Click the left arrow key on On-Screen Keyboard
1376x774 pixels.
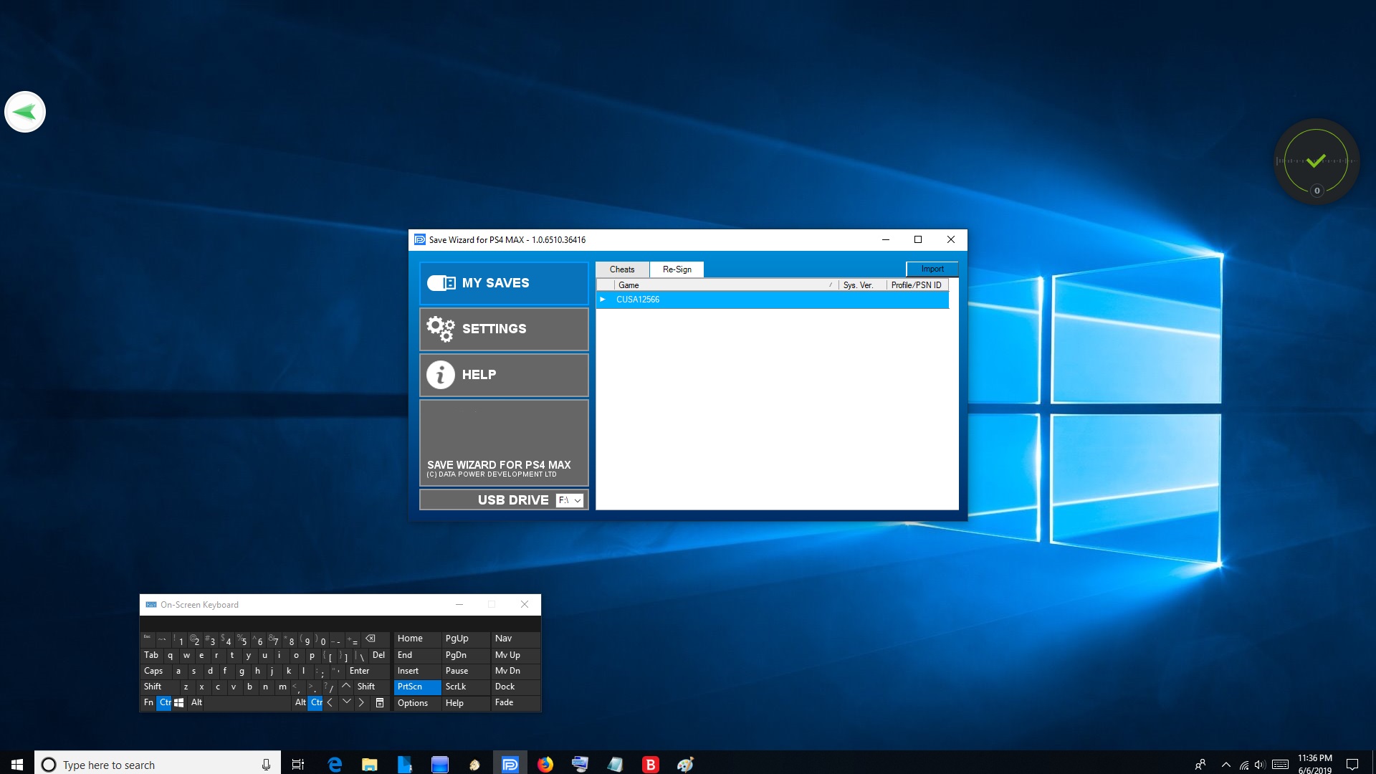pyautogui.click(x=330, y=702)
